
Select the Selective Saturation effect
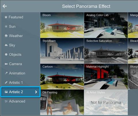click(106, 51)
